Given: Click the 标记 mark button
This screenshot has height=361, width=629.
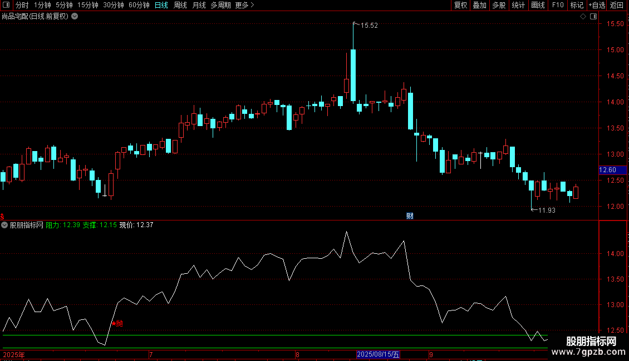Looking at the screenshot, I should pos(577,5).
